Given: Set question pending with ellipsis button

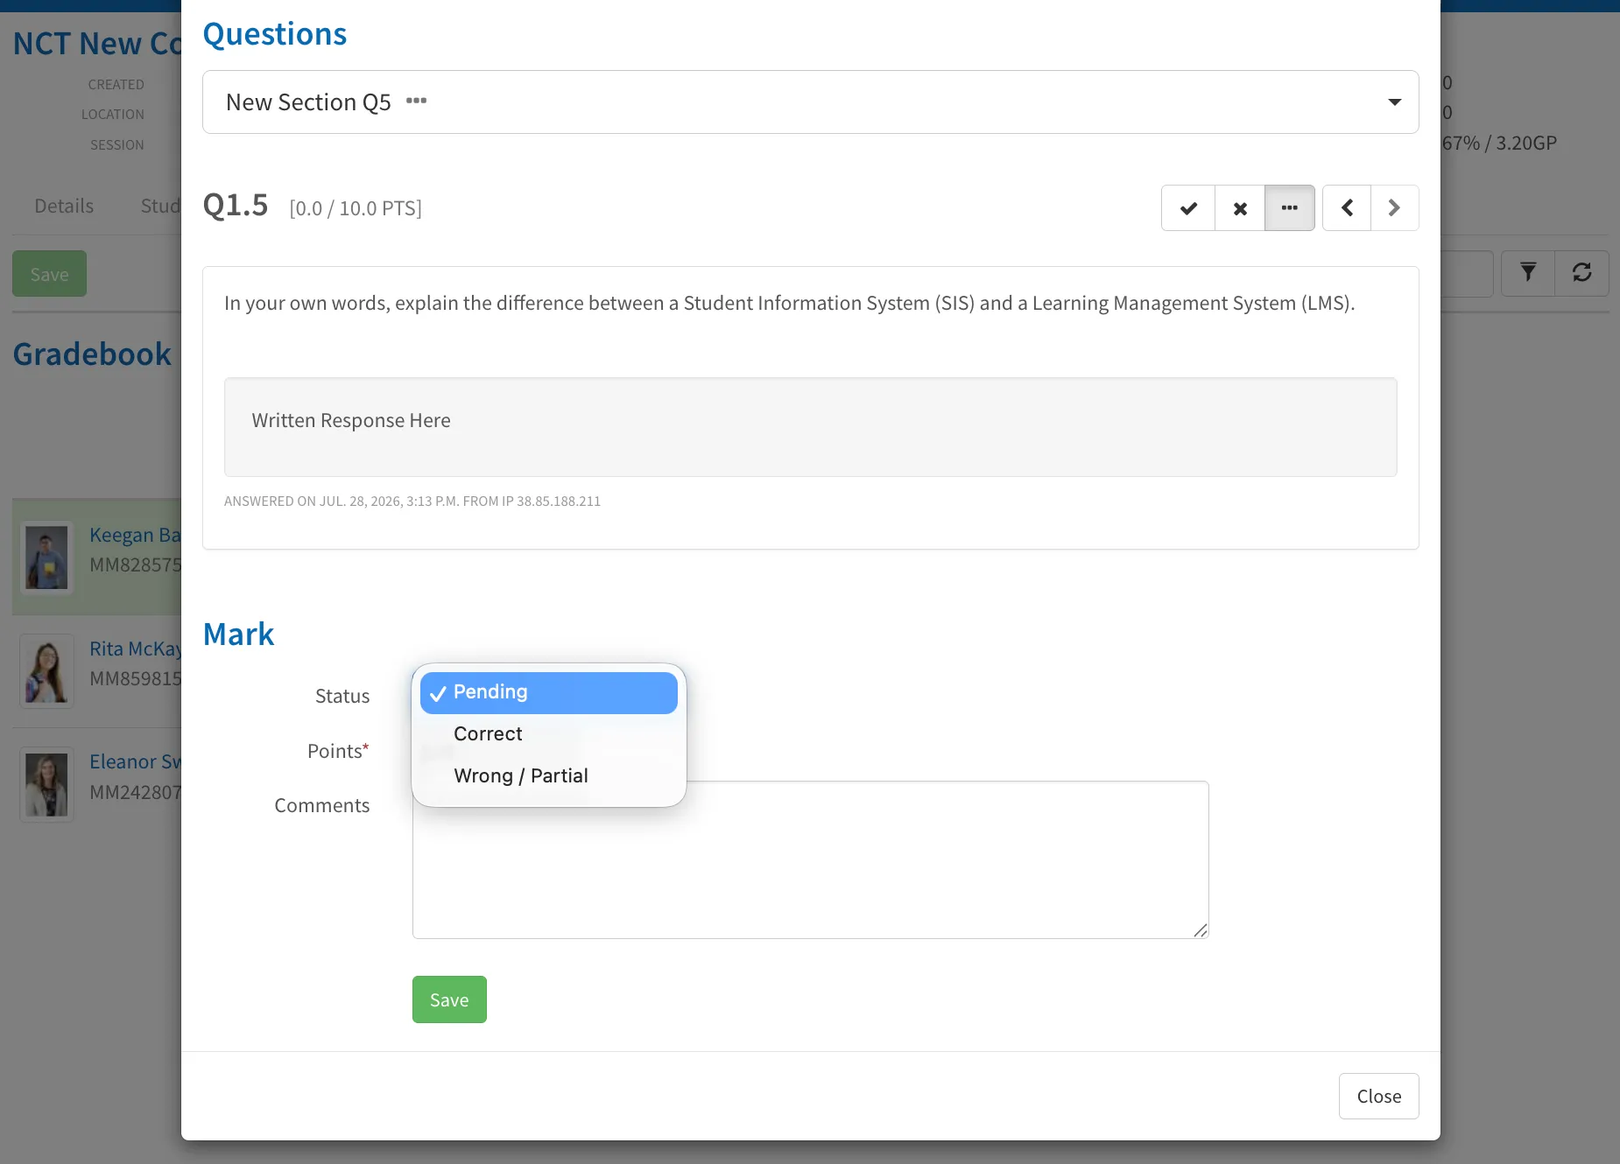Looking at the screenshot, I should coord(1290,208).
